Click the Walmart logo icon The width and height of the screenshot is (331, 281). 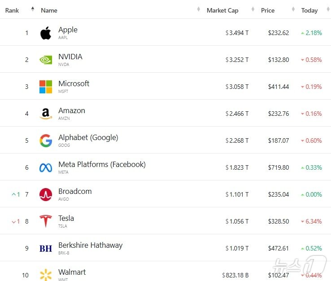(46, 275)
